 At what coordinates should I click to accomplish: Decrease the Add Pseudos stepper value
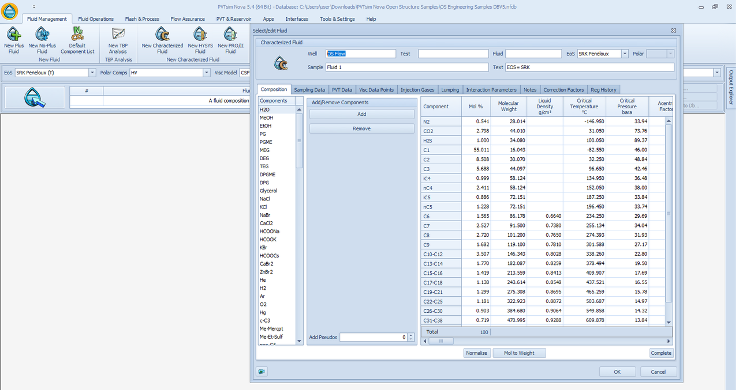pos(411,339)
